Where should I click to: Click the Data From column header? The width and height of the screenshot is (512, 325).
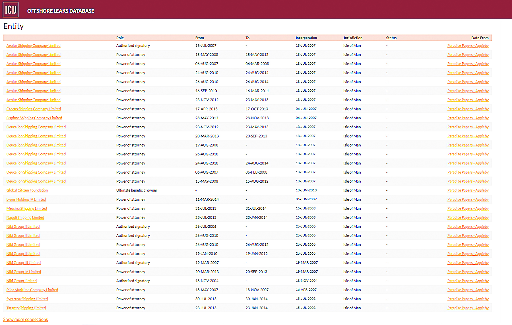click(480, 38)
